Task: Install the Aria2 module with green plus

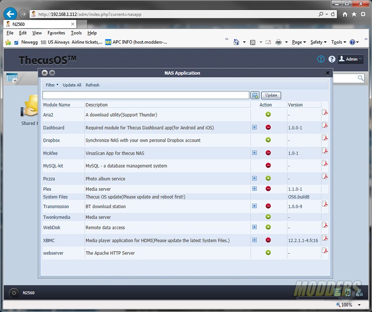Action: coord(268,114)
